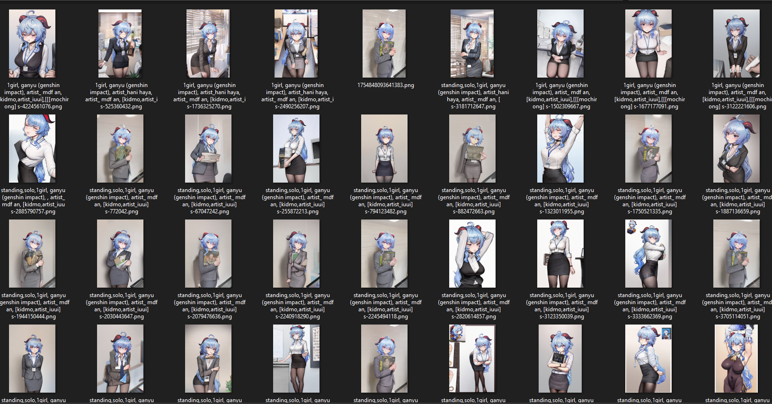Screen dimensions: 772x404
Task: Select thumbnail of file s-2885790757.png
Action: click(x=32, y=149)
